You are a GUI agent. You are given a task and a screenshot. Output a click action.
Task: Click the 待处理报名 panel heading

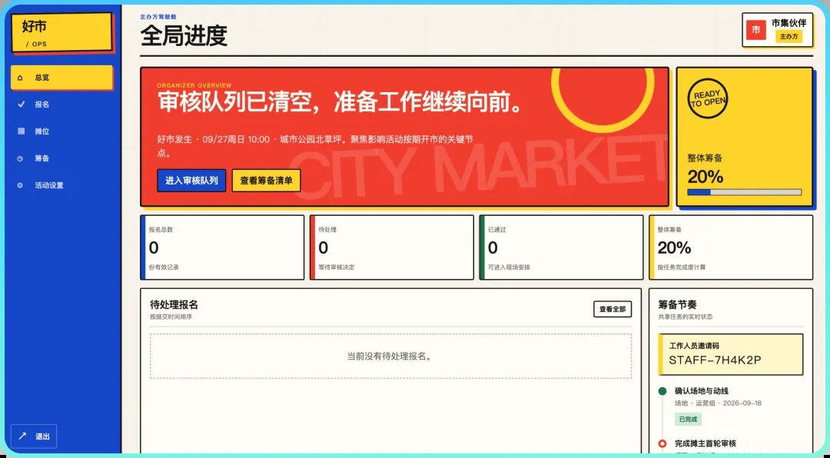174,305
